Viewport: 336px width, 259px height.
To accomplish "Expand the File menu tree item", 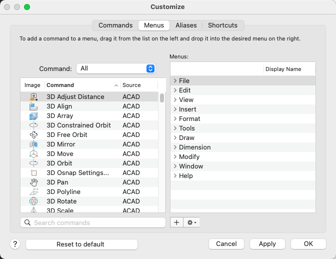I will 175,81.
